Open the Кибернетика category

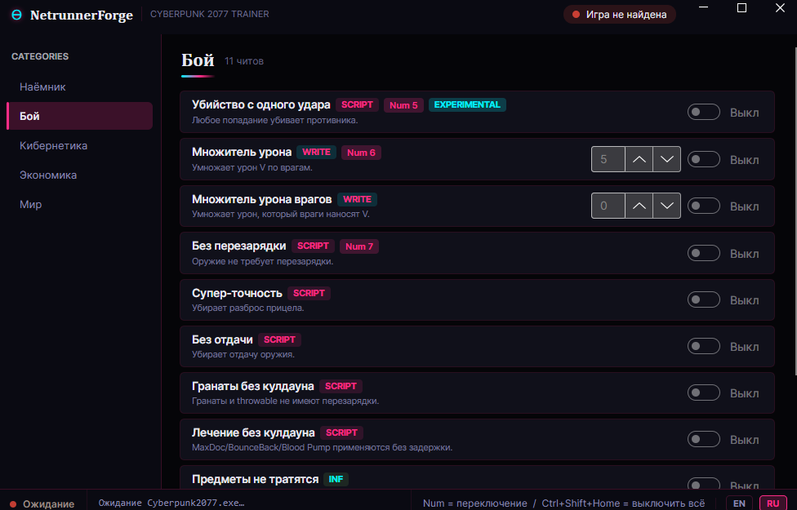pos(80,145)
